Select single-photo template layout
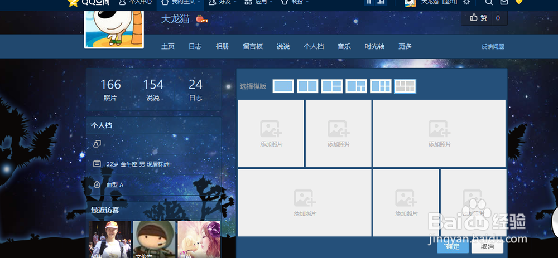Viewport: 558px width, 258px height. [x=283, y=86]
